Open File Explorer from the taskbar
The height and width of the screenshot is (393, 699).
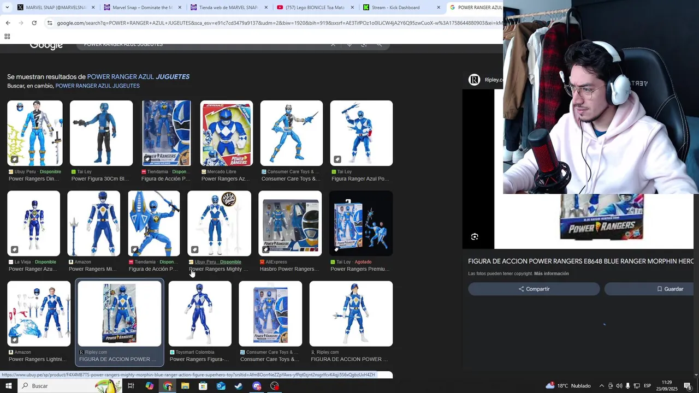coord(185,386)
